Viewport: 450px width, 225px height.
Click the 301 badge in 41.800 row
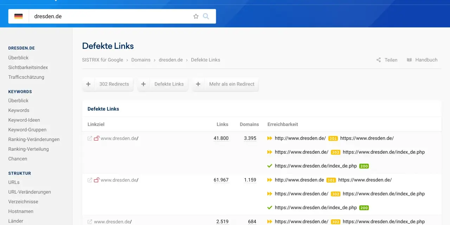pyautogui.click(x=333, y=139)
